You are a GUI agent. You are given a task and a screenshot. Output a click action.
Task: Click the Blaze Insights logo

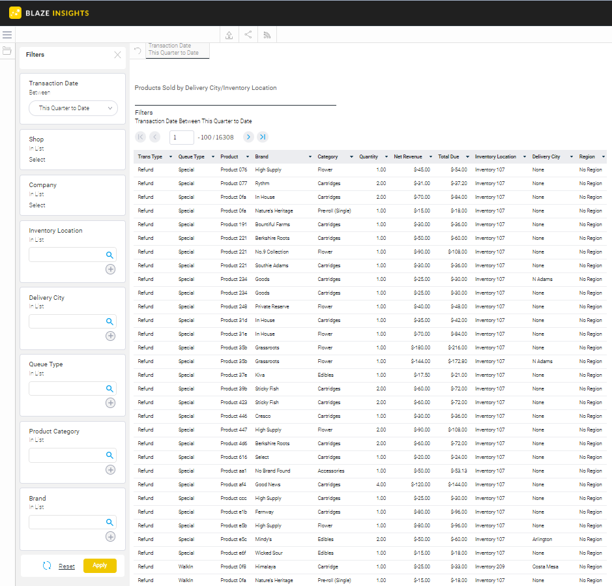pyautogui.click(x=49, y=13)
